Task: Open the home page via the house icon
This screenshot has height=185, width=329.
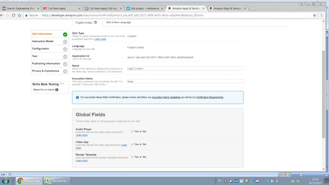Action: click(x=19, y=15)
